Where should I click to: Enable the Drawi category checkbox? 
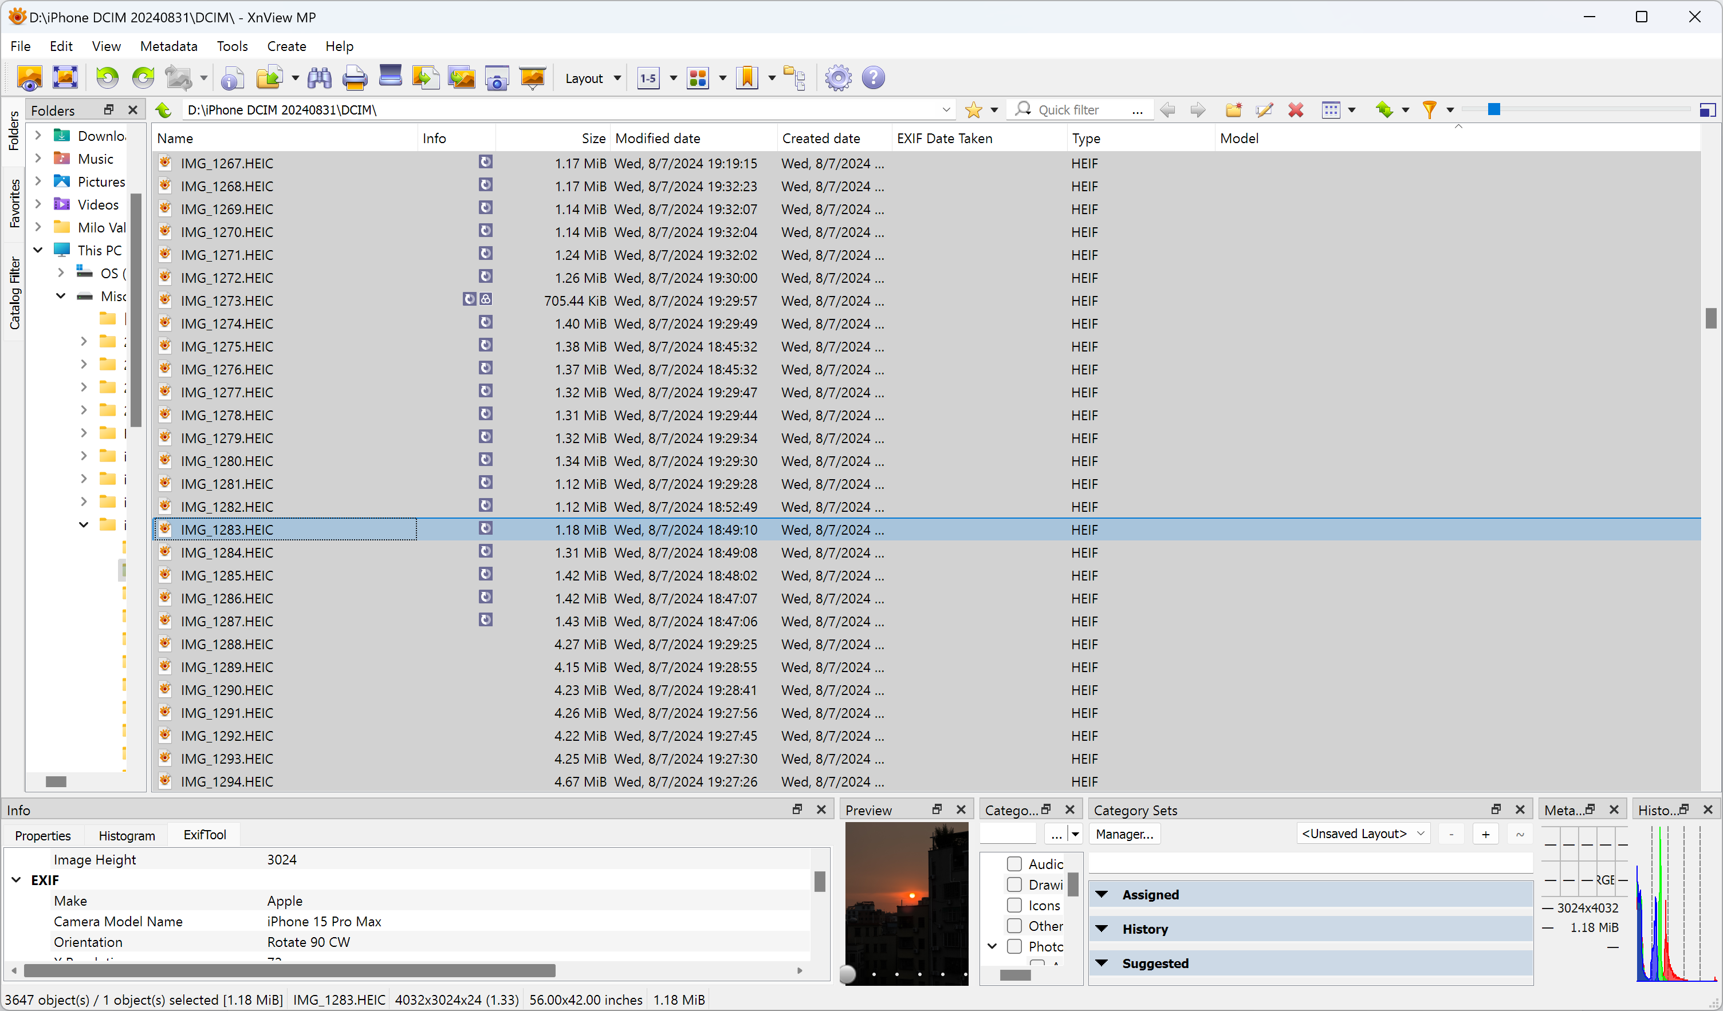pyautogui.click(x=1014, y=885)
